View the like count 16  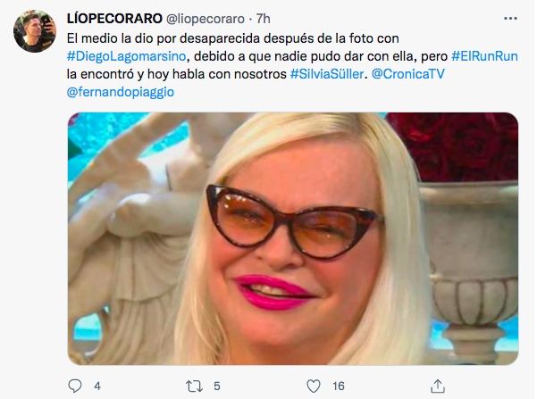click(x=339, y=387)
